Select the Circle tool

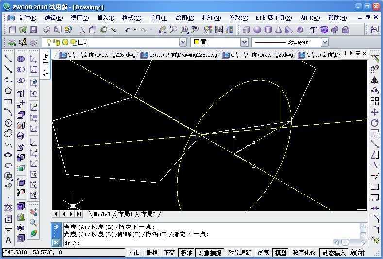click(x=8, y=123)
